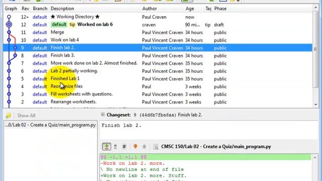Switch to file contents view icon

point(115,146)
